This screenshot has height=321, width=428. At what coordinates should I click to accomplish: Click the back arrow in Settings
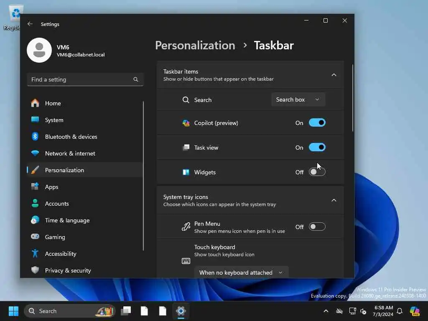(x=30, y=24)
